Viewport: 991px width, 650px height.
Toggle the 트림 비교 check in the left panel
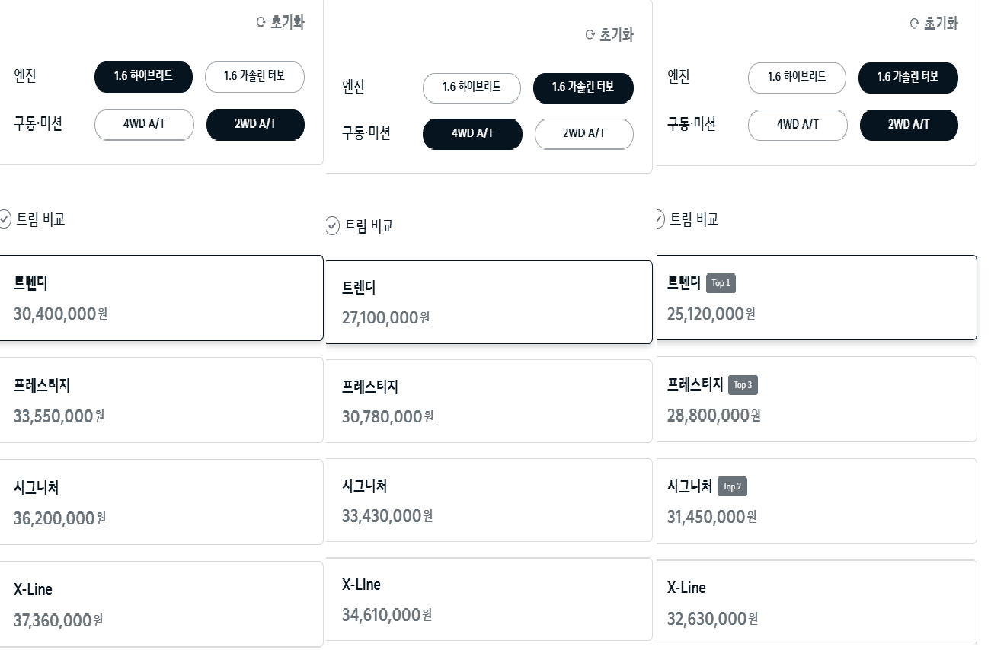[x=5, y=219]
